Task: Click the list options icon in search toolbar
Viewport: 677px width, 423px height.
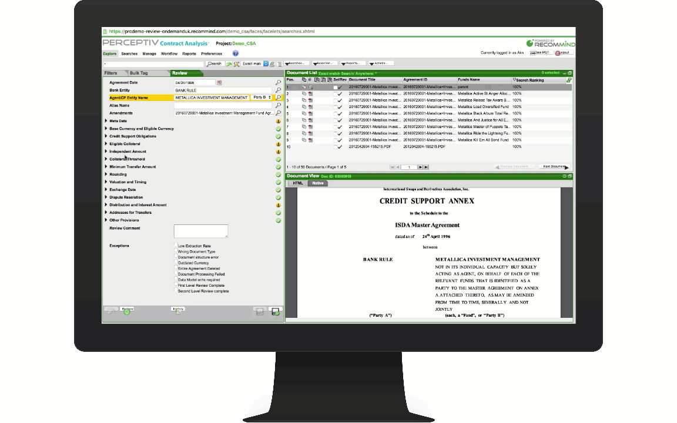Action: [279, 64]
